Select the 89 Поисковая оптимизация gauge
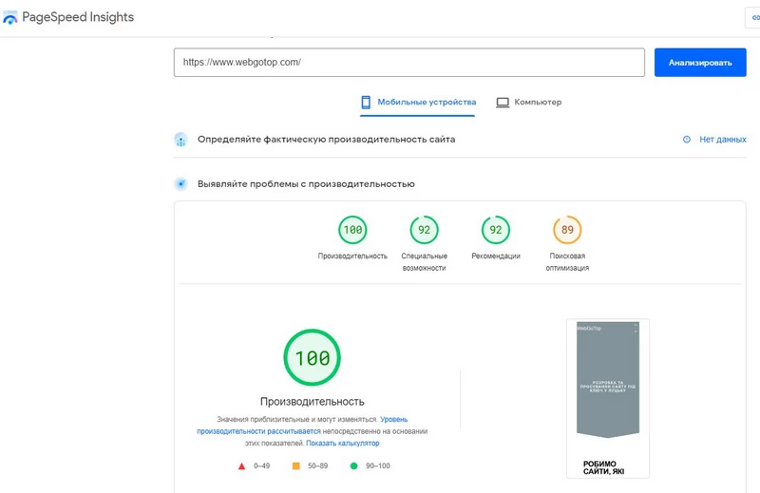Viewport: 760px width, 493px height. pos(567,230)
